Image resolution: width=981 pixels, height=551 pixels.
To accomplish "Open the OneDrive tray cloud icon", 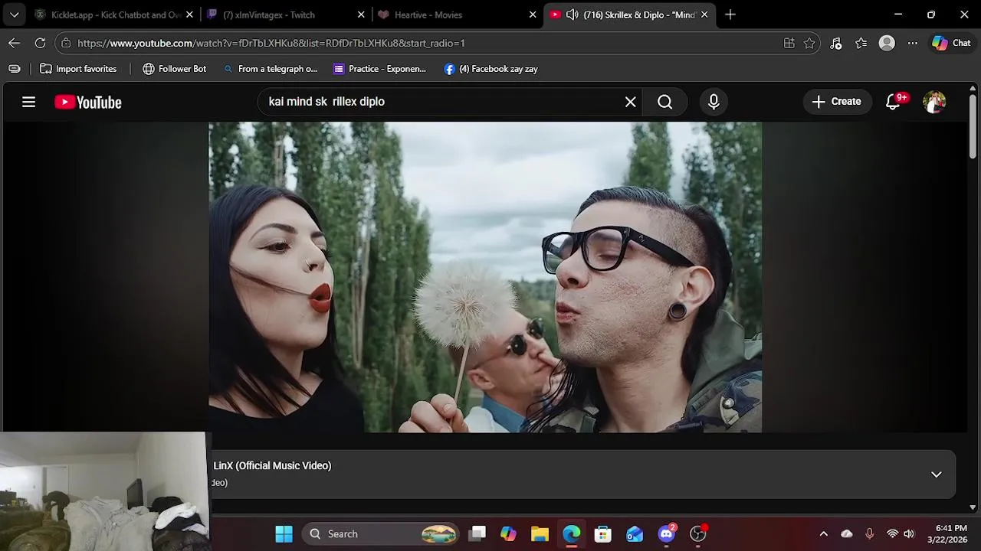I will click(x=847, y=534).
